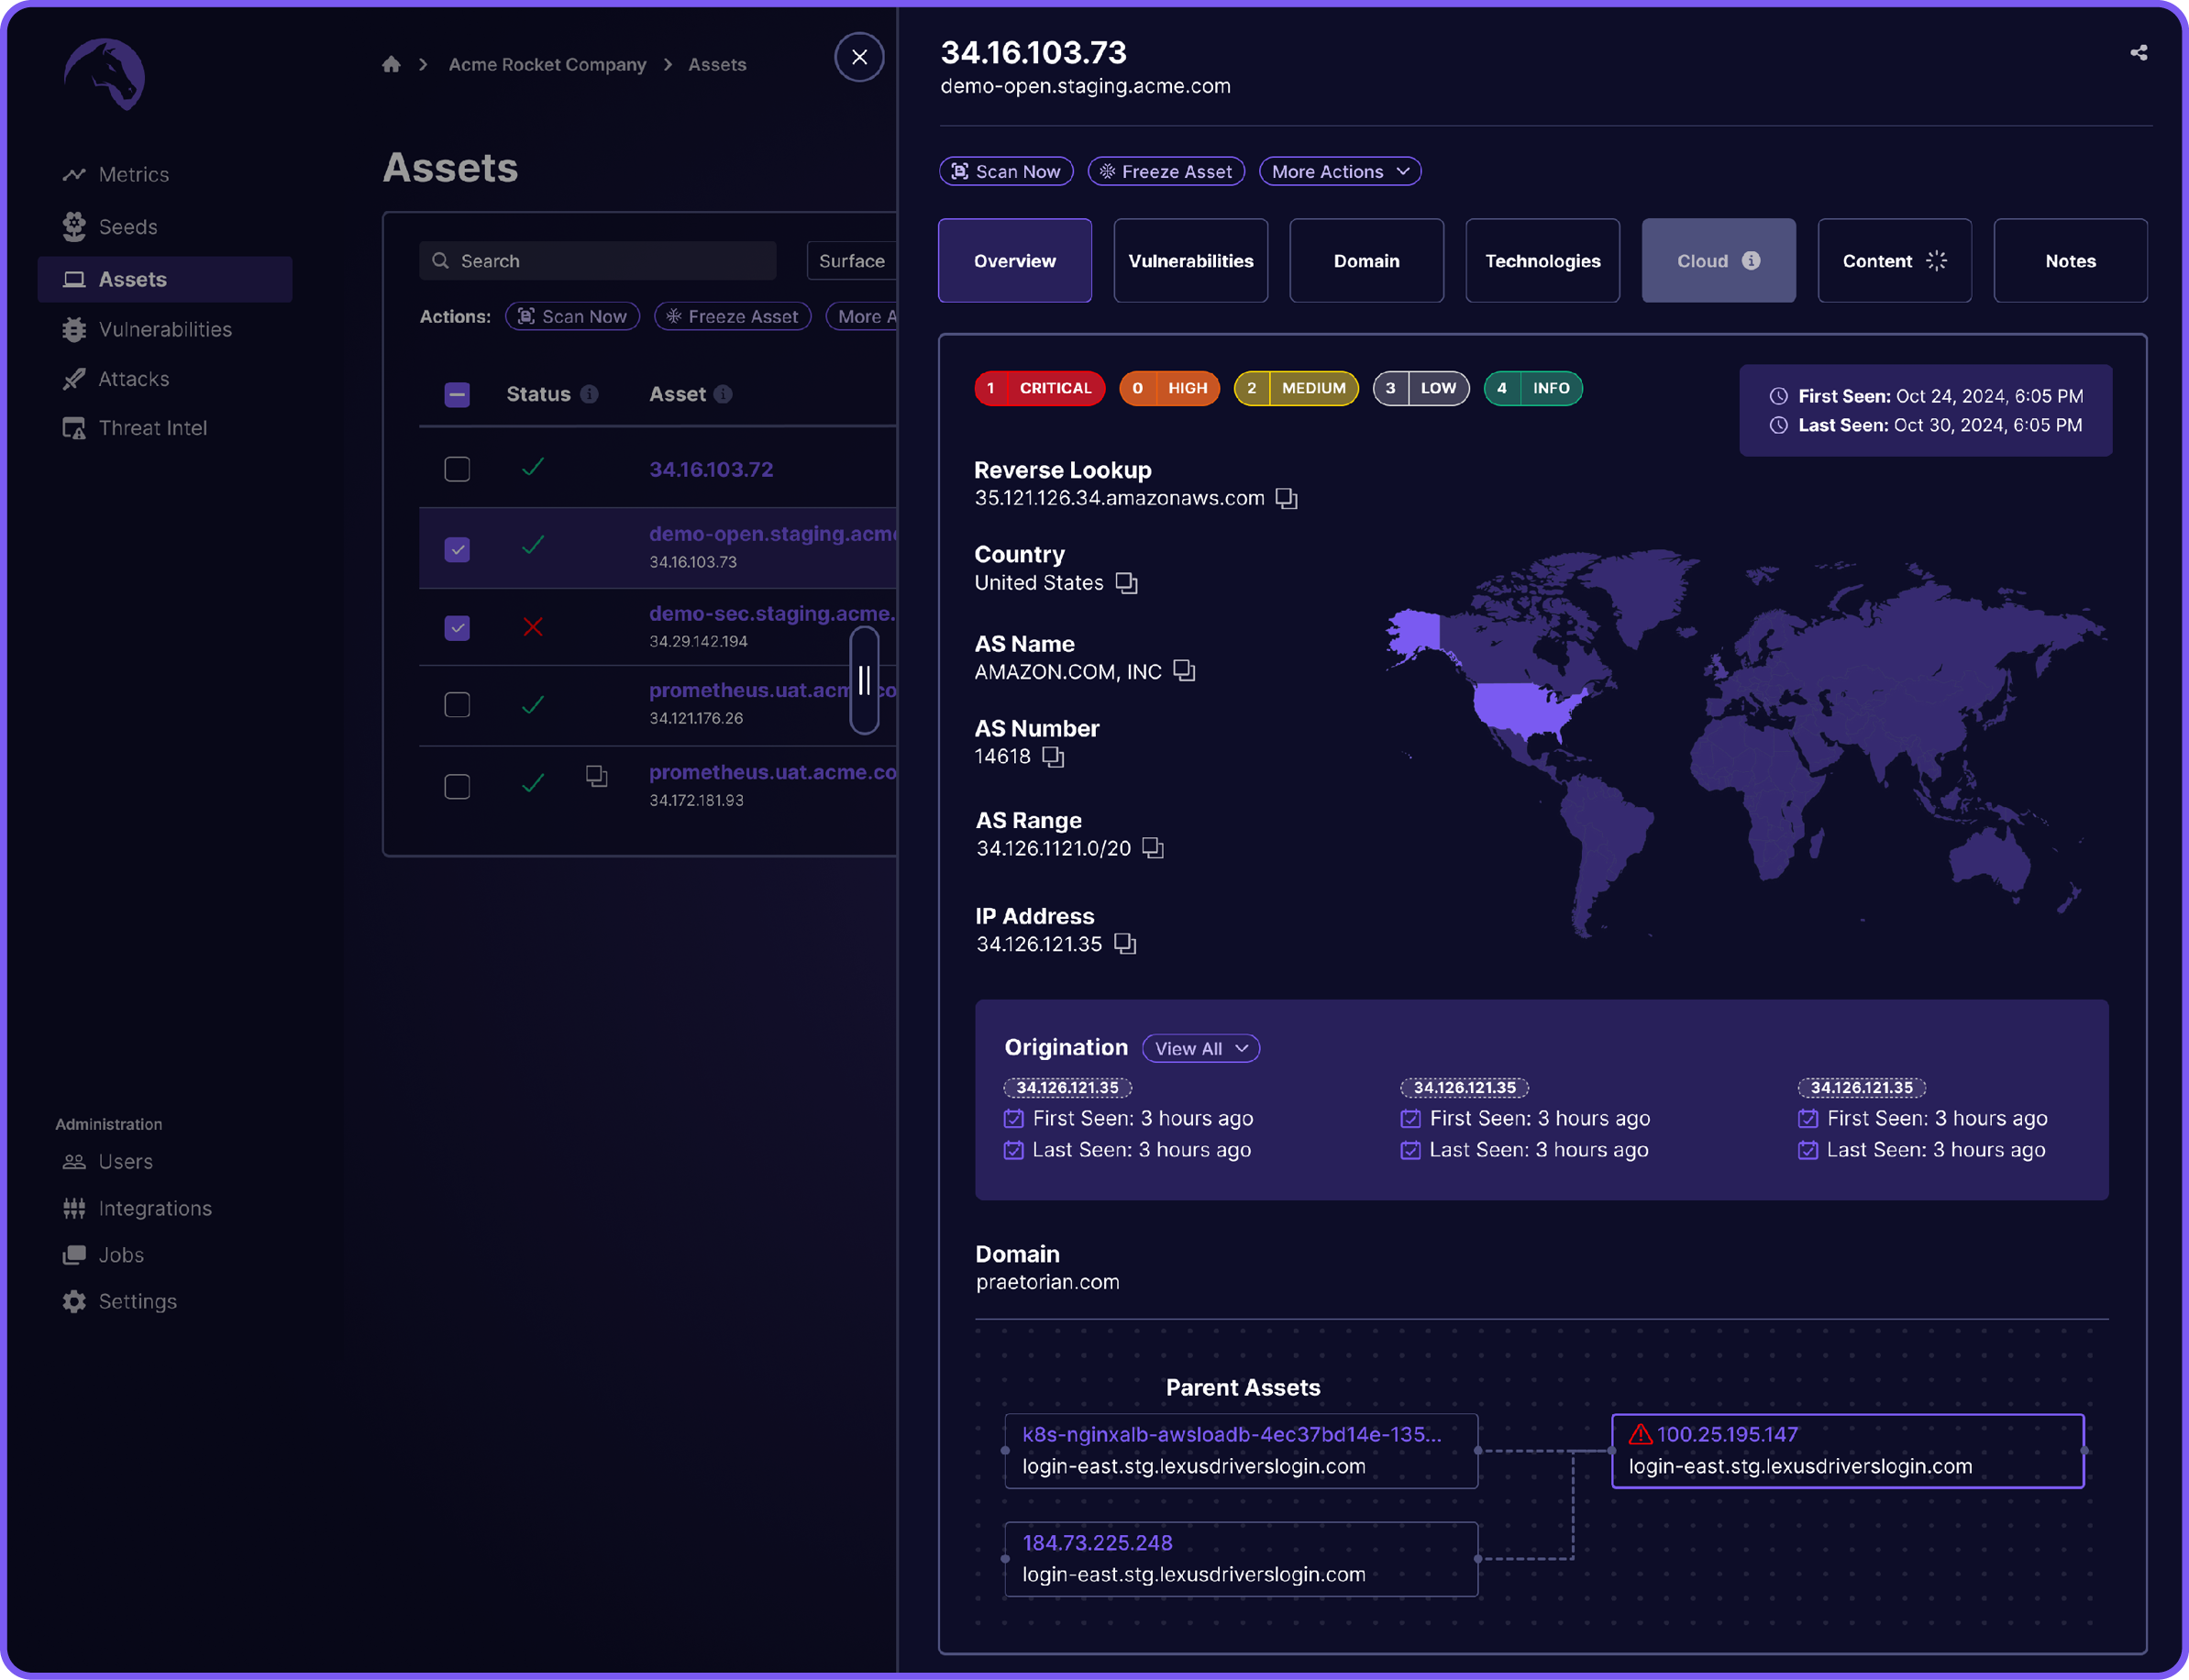Copy the Reverse Lookup hostname
The width and height of the screenshot is (2189, 1680).
(1286, 498)
